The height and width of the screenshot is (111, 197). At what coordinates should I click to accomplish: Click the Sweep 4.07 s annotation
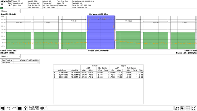(x=186, y=53)
